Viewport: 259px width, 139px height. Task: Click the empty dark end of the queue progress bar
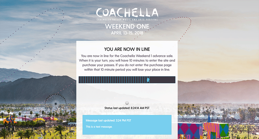click(163, 80)
